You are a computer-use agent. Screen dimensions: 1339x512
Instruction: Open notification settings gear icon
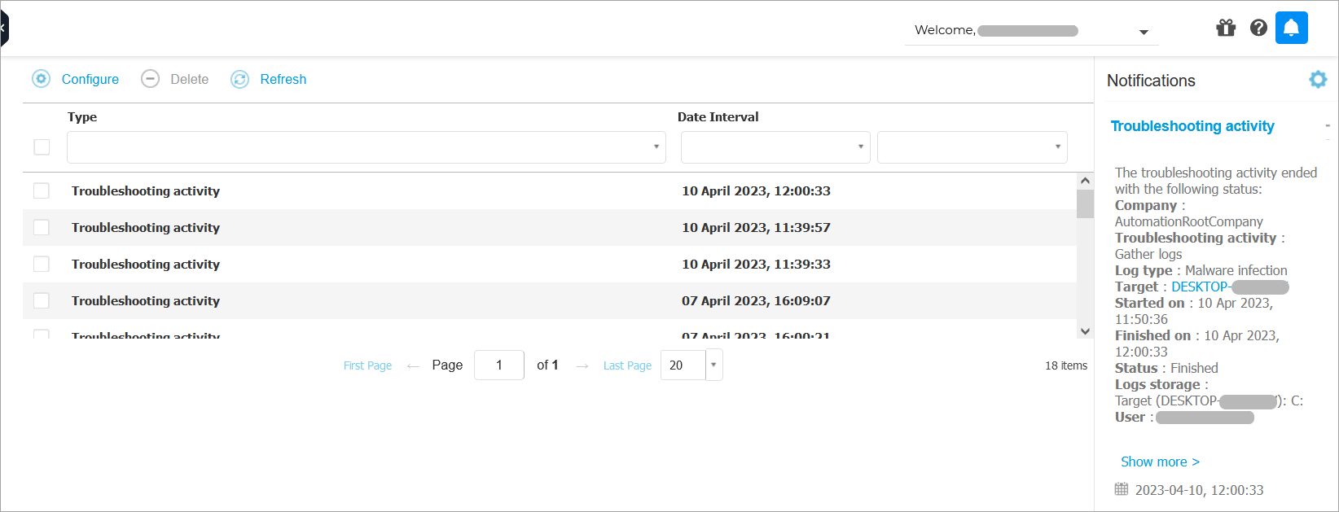point(1318,79)
